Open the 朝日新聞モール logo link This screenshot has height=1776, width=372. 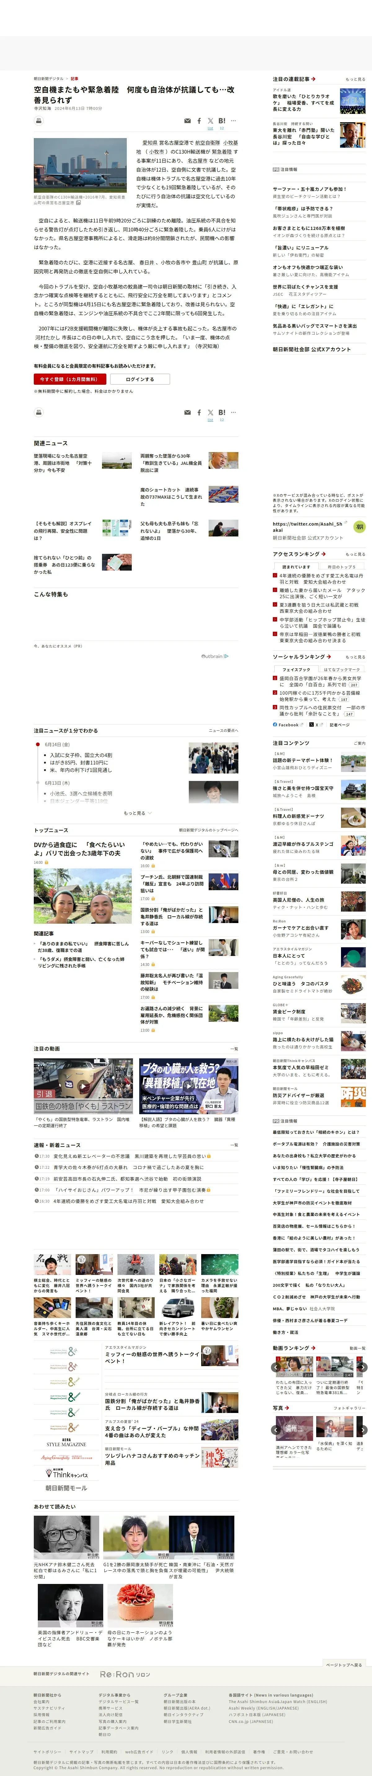[x=67, y=1488]
